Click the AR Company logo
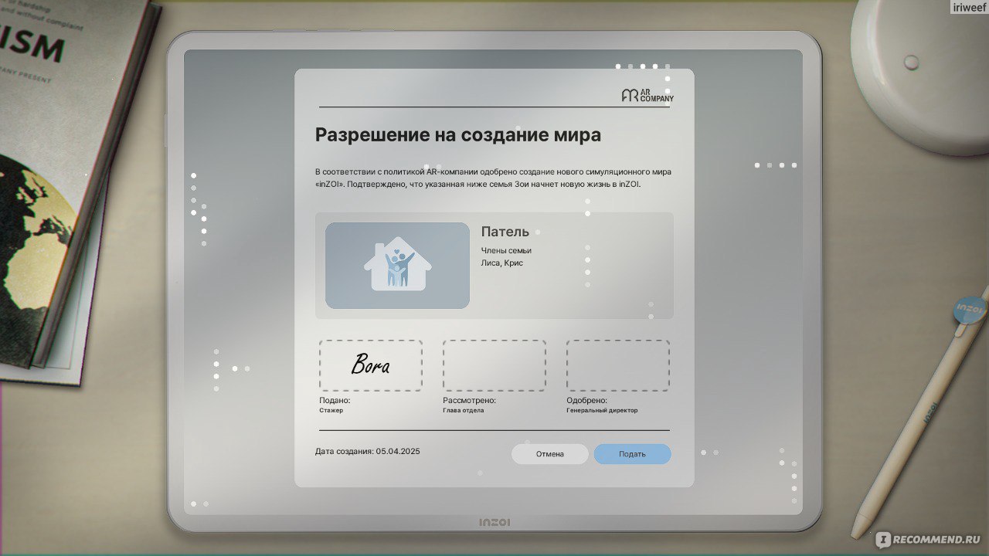 pos(647,96)
